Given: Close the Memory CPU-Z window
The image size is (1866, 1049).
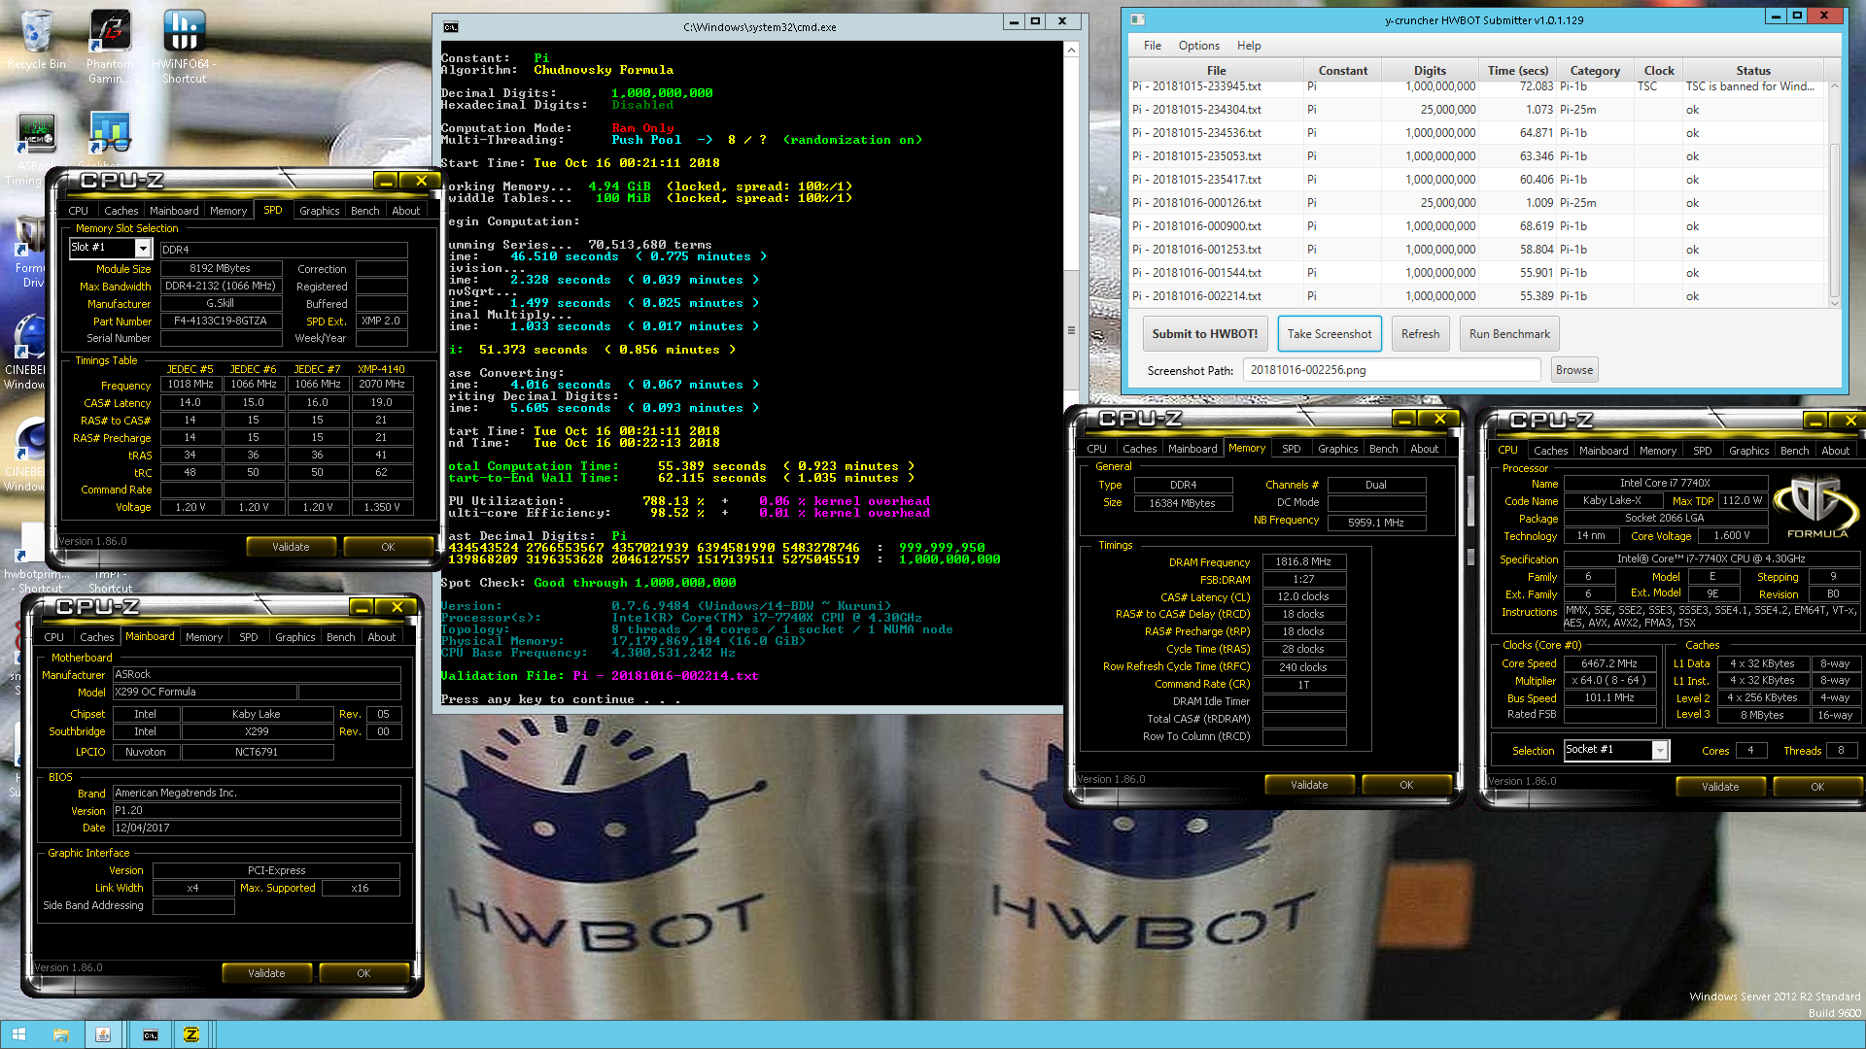Looking at the screenshot, I should [x=1440, y=419].
